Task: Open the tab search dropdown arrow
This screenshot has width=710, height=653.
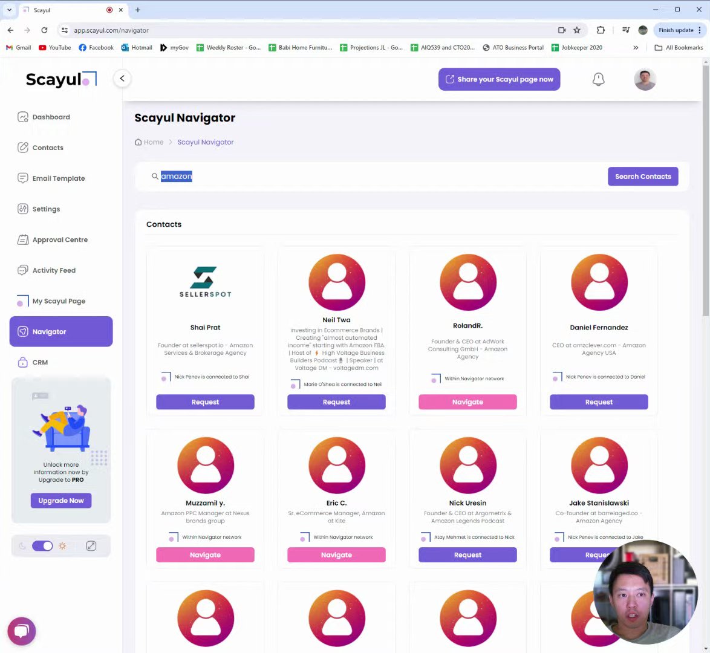Action: (x=9, y=10)
